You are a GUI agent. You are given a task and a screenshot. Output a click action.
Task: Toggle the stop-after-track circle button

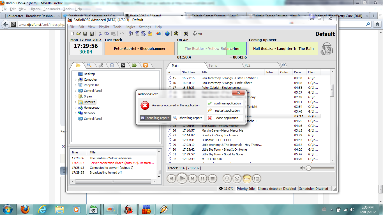click(237, 179)
